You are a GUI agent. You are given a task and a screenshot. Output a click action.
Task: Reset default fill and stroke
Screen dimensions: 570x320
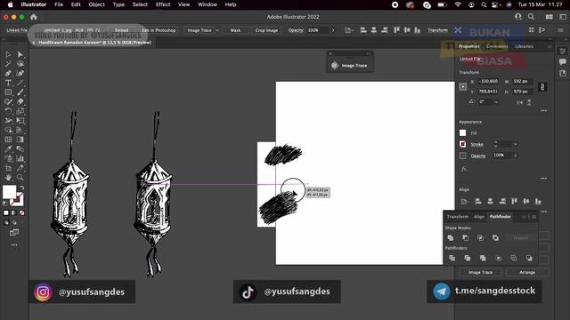5,204
